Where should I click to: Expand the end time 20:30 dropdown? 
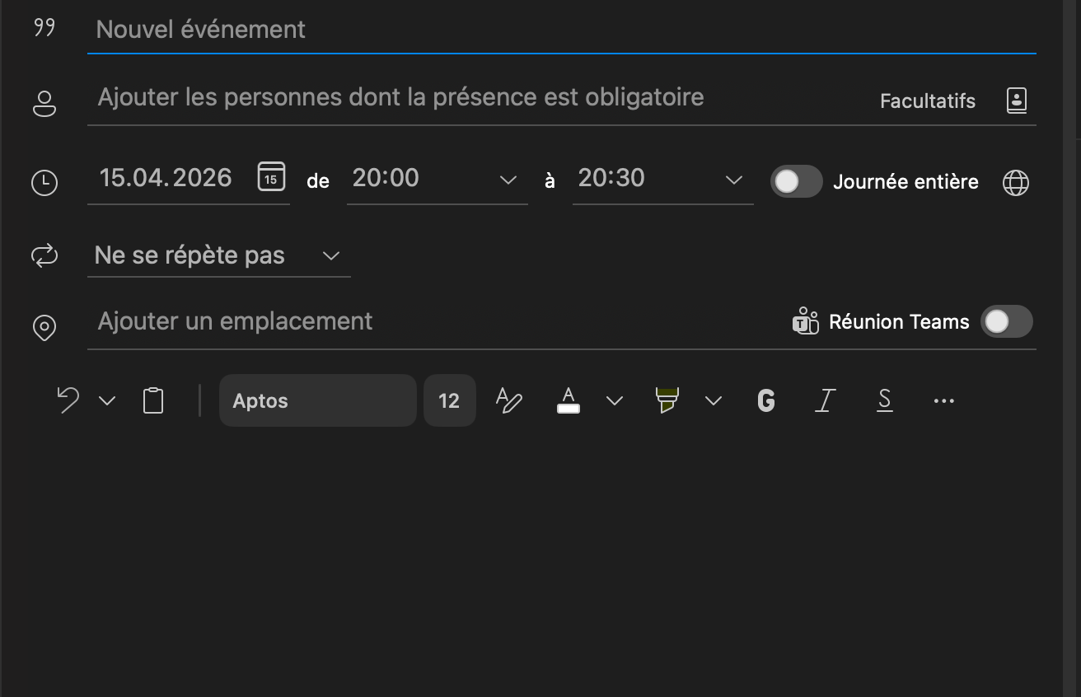733,180
